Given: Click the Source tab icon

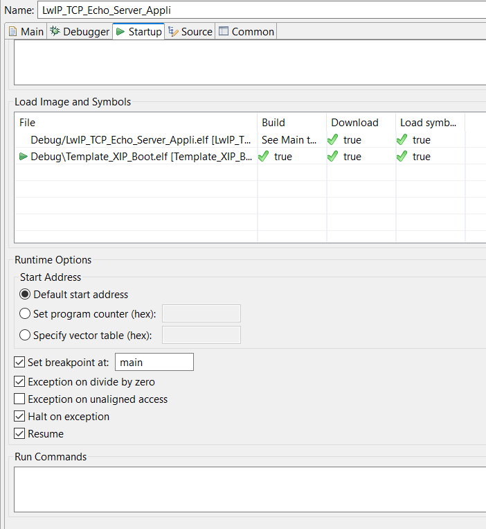Looking at the screenshot, I should click(x=173, y=32).
